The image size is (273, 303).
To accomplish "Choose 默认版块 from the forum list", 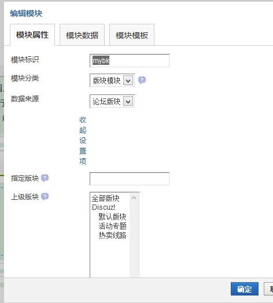I will (112, 217).
